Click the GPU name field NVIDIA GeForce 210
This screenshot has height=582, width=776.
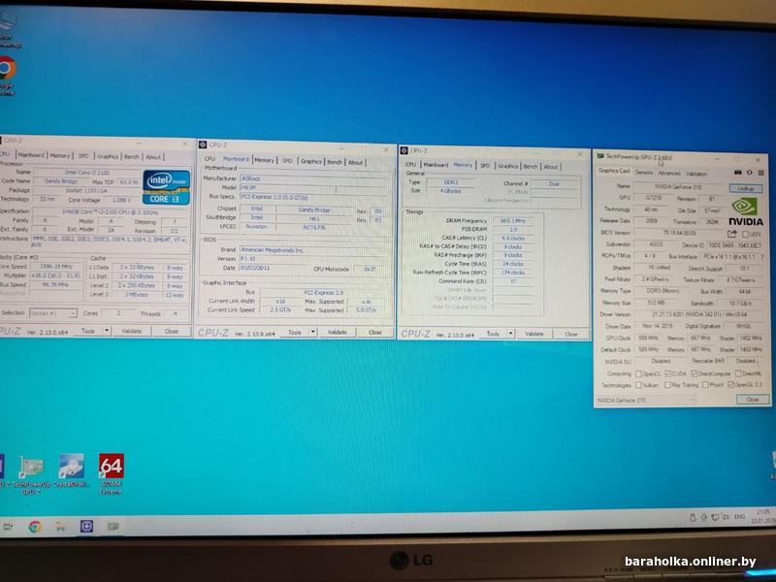click(678, 187)
